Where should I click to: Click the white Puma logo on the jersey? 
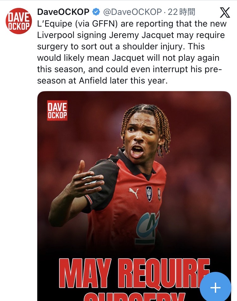[134, 192]
